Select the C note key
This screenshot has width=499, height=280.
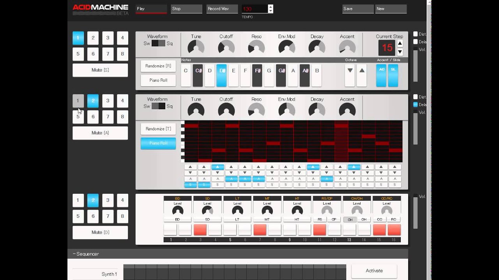click(x=186, y=75)
